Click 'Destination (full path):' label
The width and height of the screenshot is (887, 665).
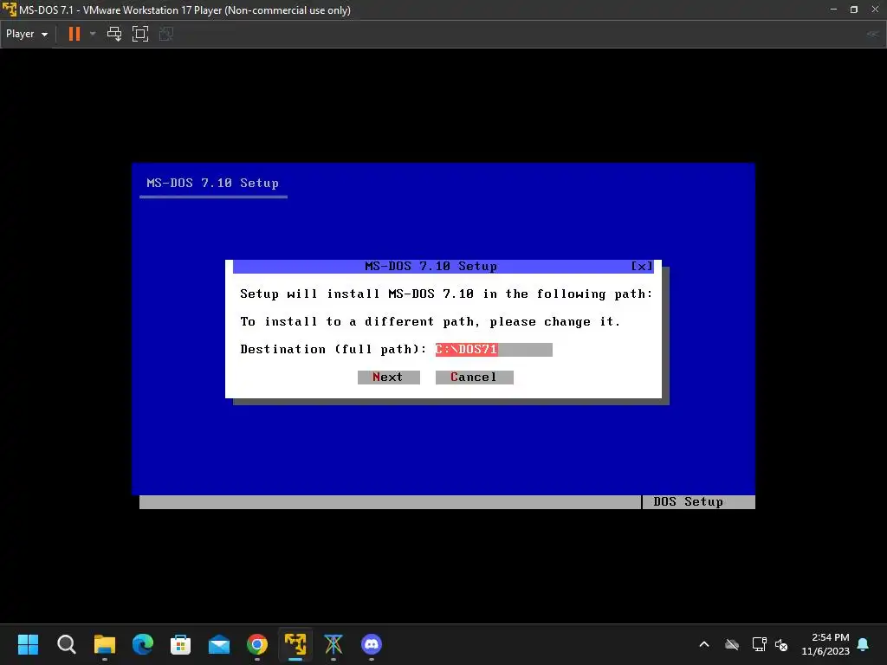click(333, 350)
